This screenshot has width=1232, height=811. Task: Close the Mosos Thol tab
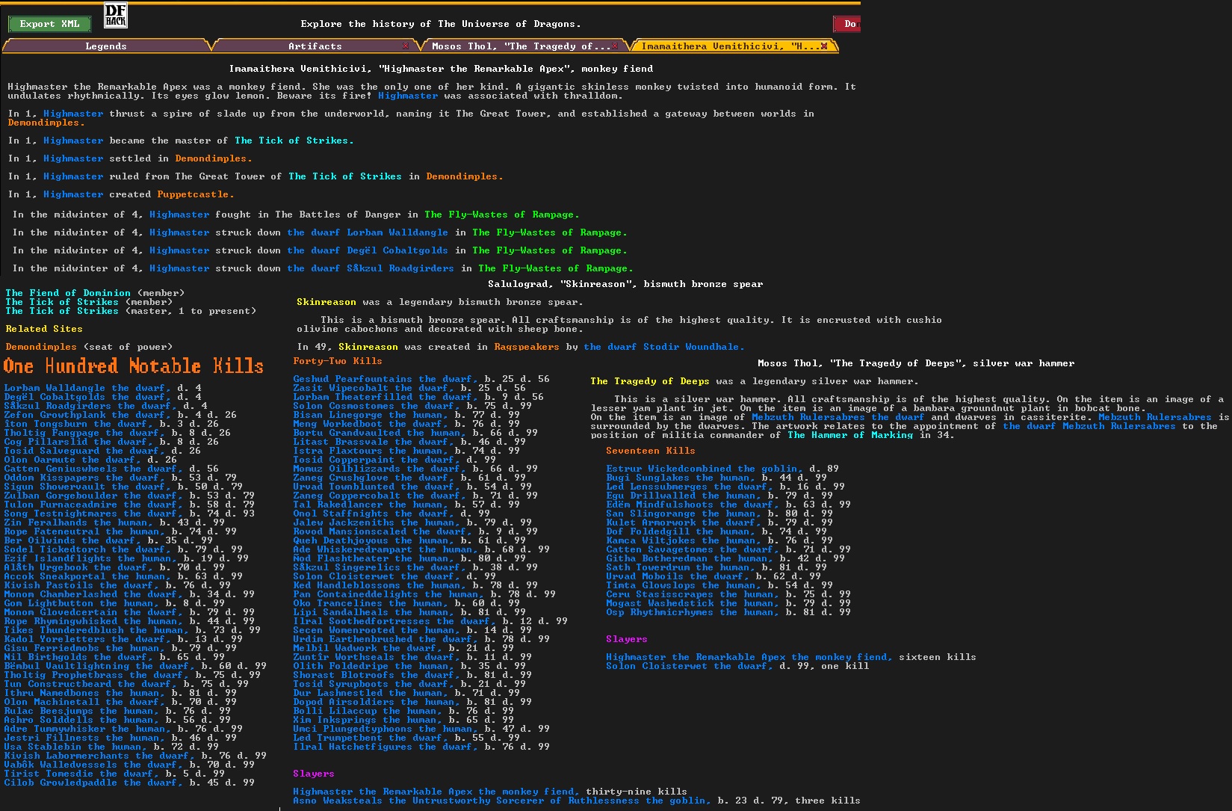click(x=615, y=46)
